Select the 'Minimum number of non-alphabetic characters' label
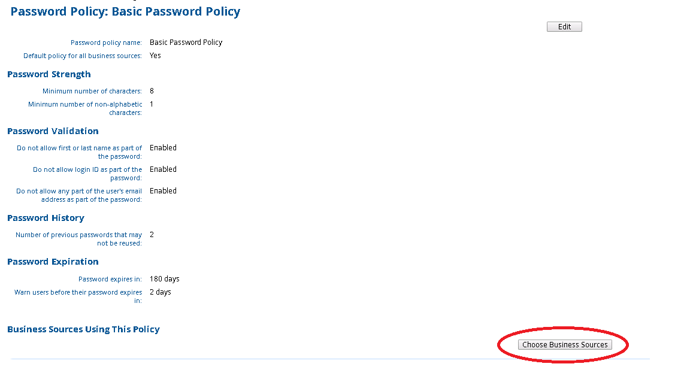The height and width of the screenshot is (388, 690). (85, 108)
